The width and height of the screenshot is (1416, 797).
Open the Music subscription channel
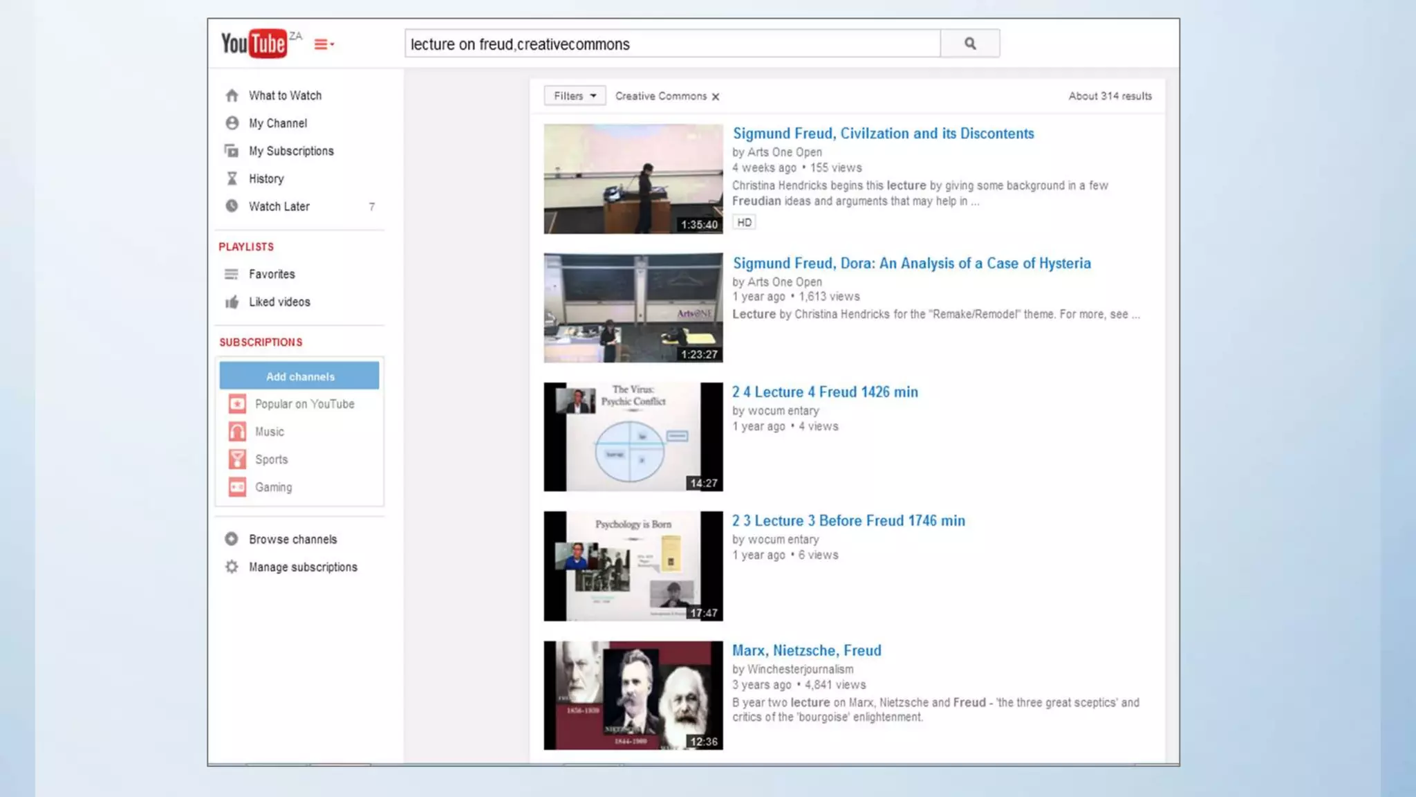pyautogui.click(x=269, y=432)
